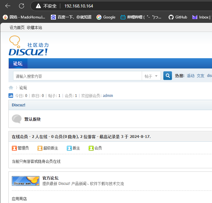
Task: Reload the page with the refresh icon
Action: [22, 6]
